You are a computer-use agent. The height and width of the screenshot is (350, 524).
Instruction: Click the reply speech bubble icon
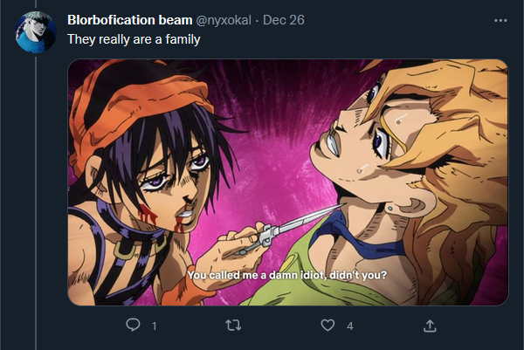[x=133, y=325]
